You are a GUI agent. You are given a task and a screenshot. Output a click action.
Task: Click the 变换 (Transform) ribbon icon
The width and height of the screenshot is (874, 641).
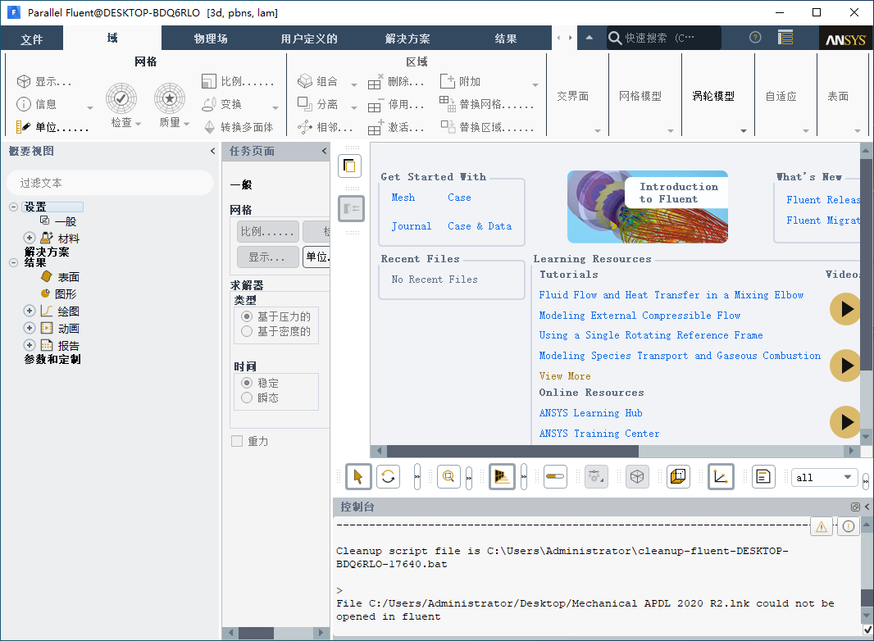coord(208,104)
